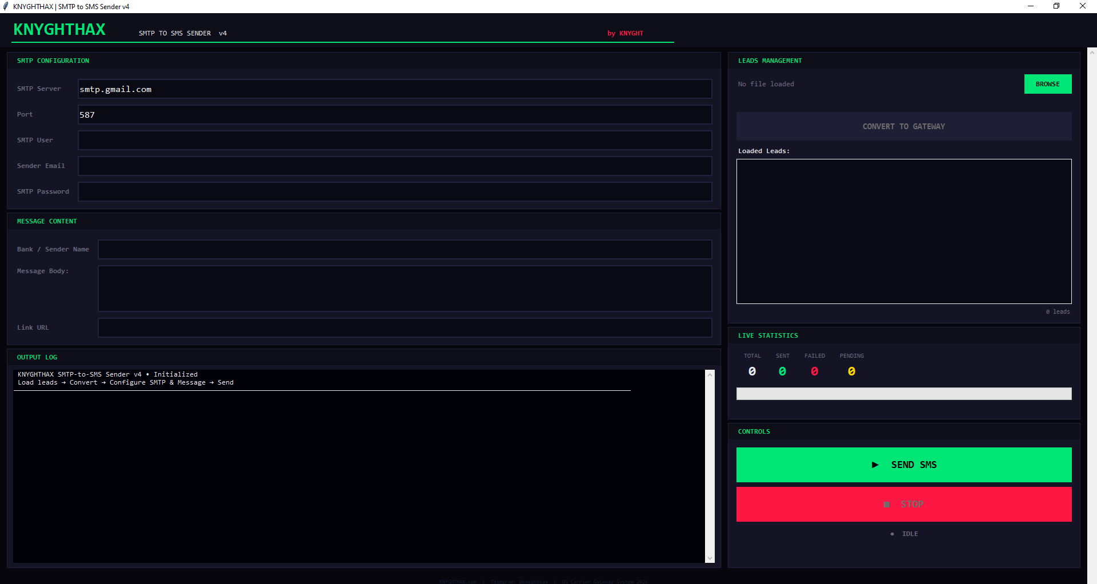
Task: Focus the Port field showing 587
Action: click(395, 115)
